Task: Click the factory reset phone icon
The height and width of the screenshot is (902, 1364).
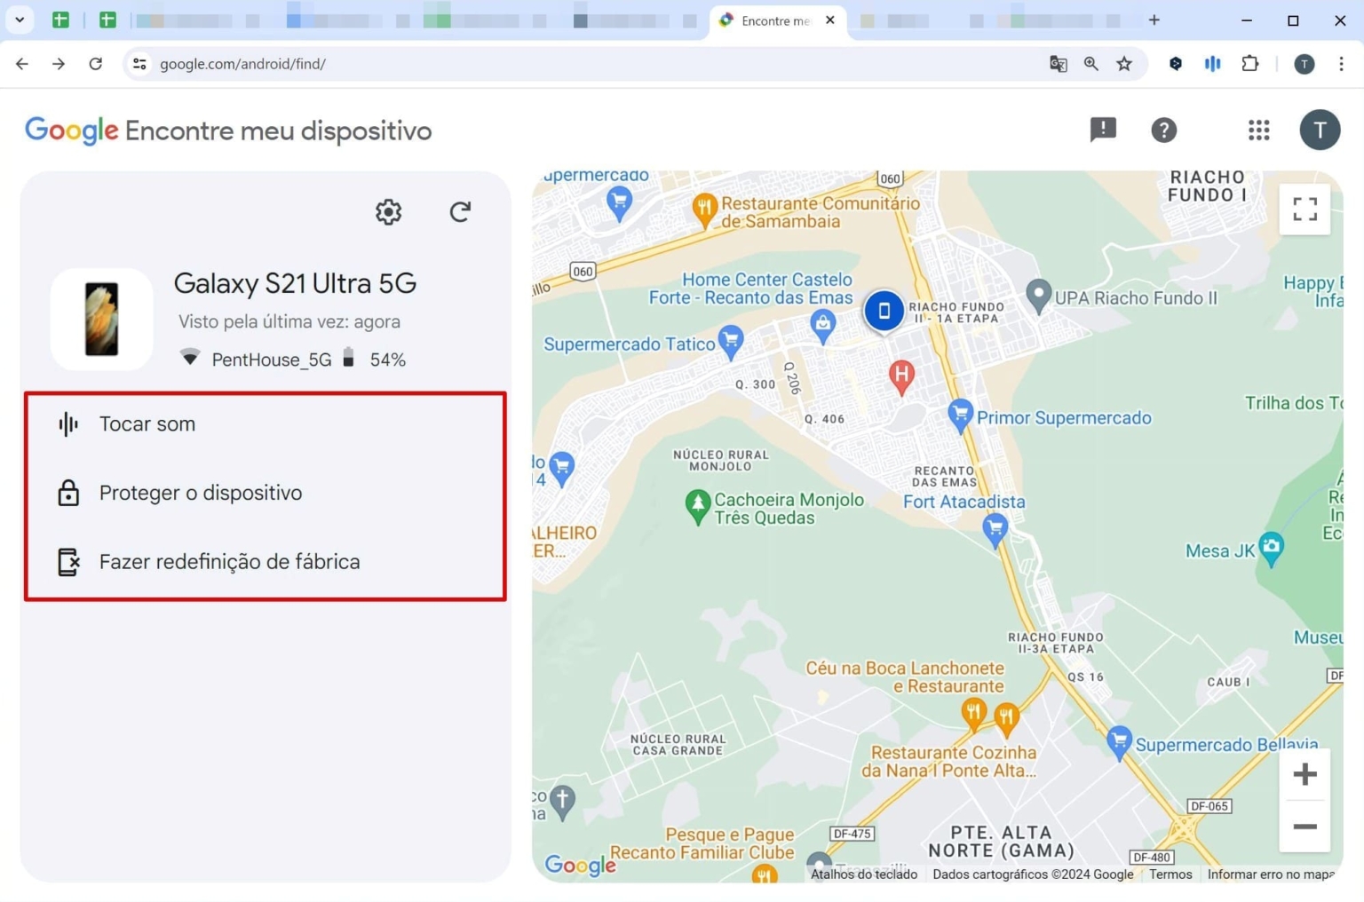Action: point(67,562)
